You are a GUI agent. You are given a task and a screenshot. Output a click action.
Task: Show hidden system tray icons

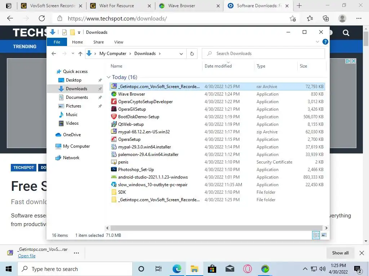(x=305, y=269)
